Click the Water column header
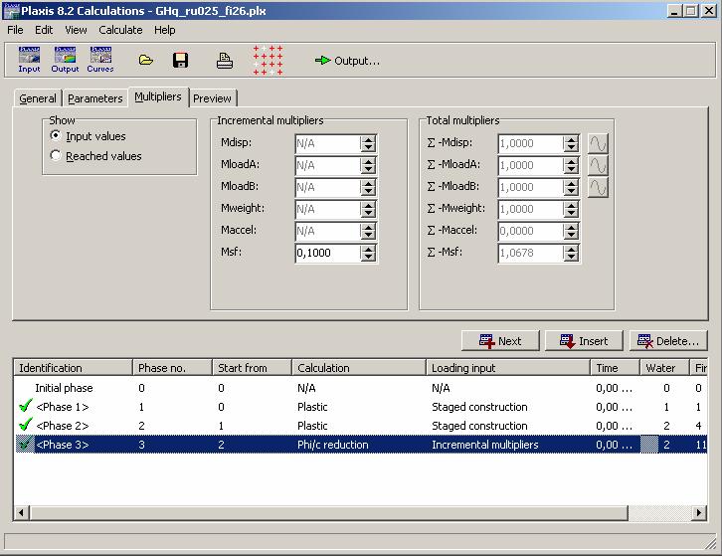This screenshot has height=556, width=722. click(664, 368)
